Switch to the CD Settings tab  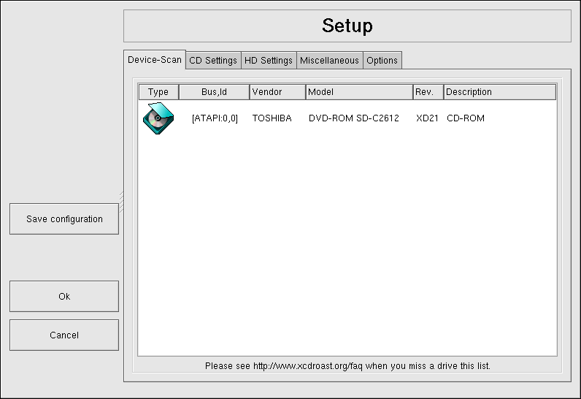click(213, 61)
